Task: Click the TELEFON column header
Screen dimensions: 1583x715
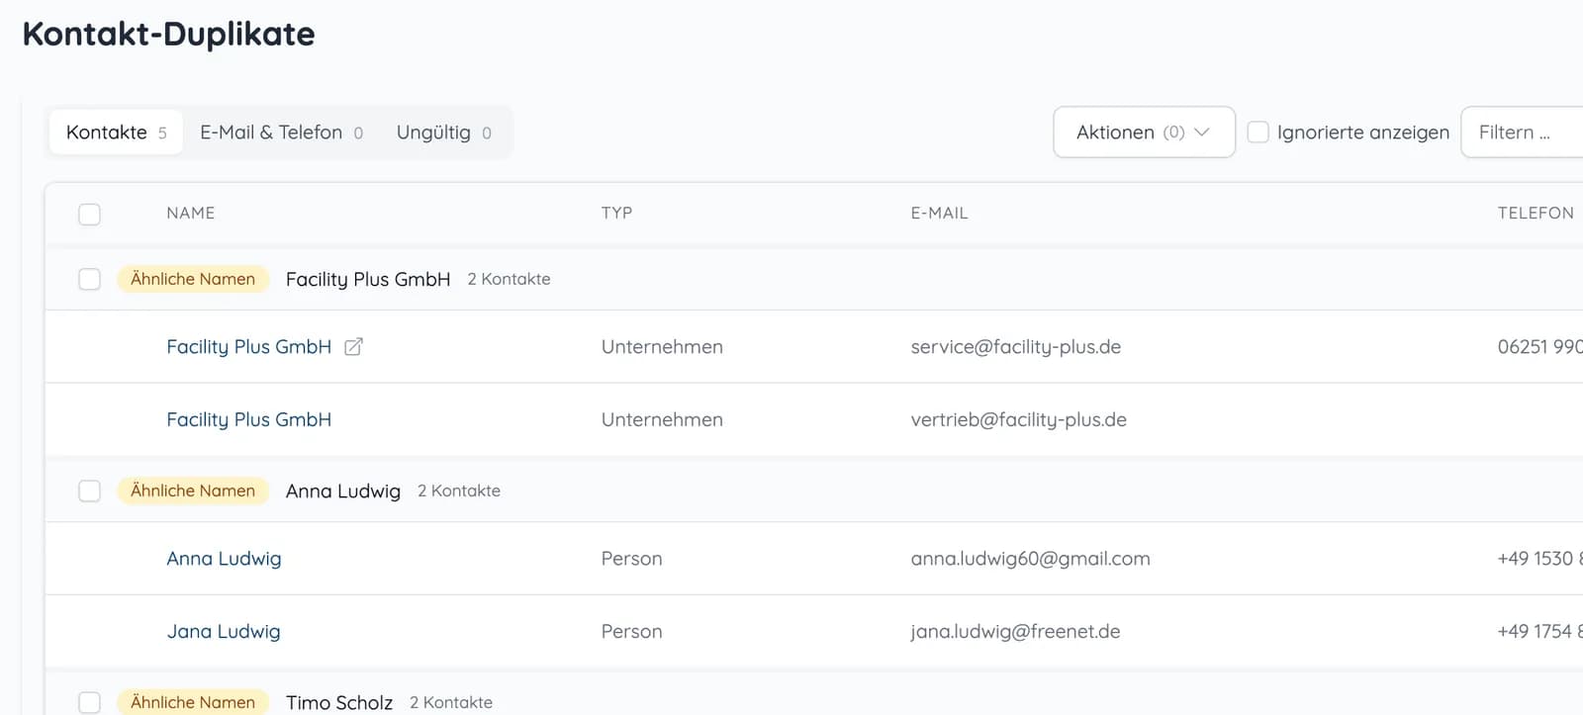Action: point(1536,214)
